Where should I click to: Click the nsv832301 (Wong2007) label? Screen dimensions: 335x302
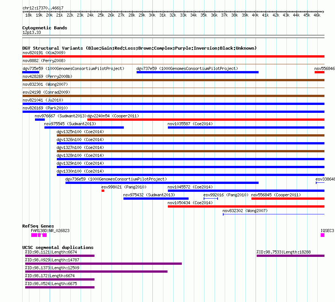point(45,84)
